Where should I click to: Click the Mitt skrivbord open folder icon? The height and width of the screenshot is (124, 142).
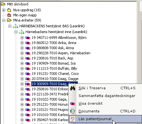(x=3, y=4)
